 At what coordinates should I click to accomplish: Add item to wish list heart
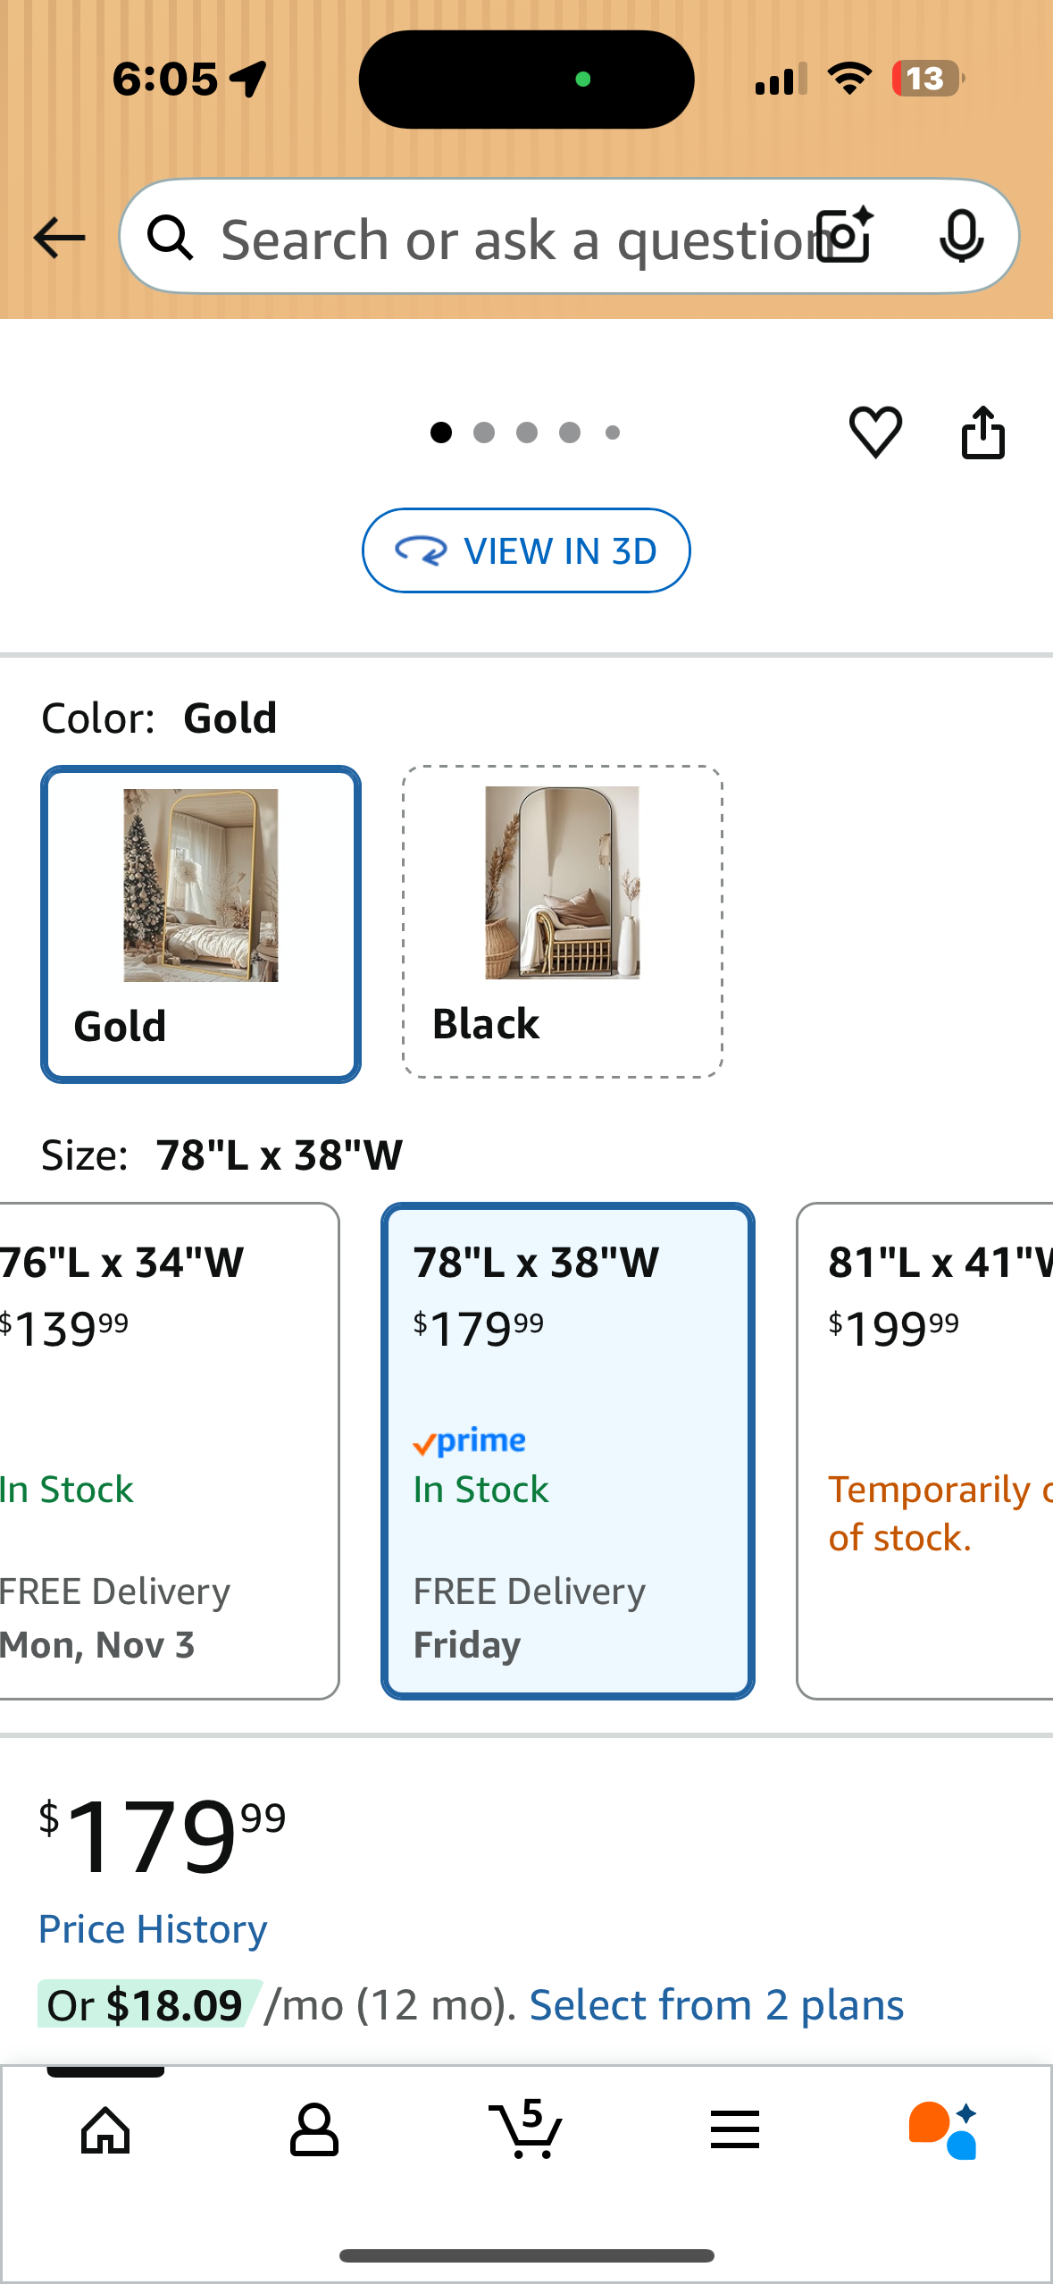pos(875,432)
